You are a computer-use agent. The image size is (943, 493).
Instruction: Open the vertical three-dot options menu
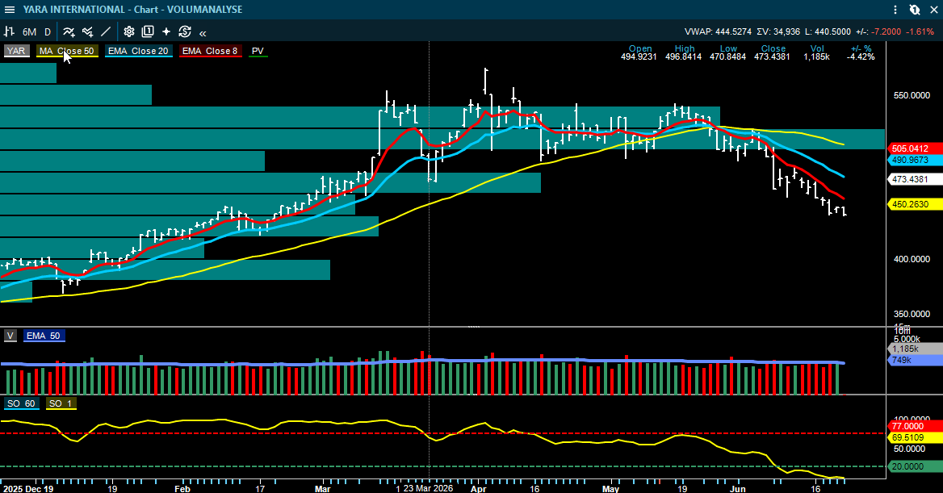895,10
